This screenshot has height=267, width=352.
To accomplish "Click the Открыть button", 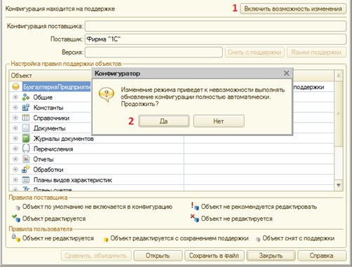I will [x=158, y=256].
